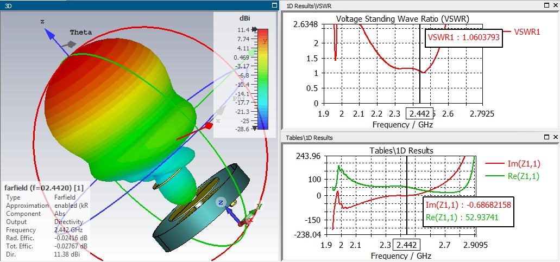Image resolution: width=560 pixels, height=262 pixels.
Task: Click the 2.442 frequency marker in Tables plot
Action: pos(406,245)
